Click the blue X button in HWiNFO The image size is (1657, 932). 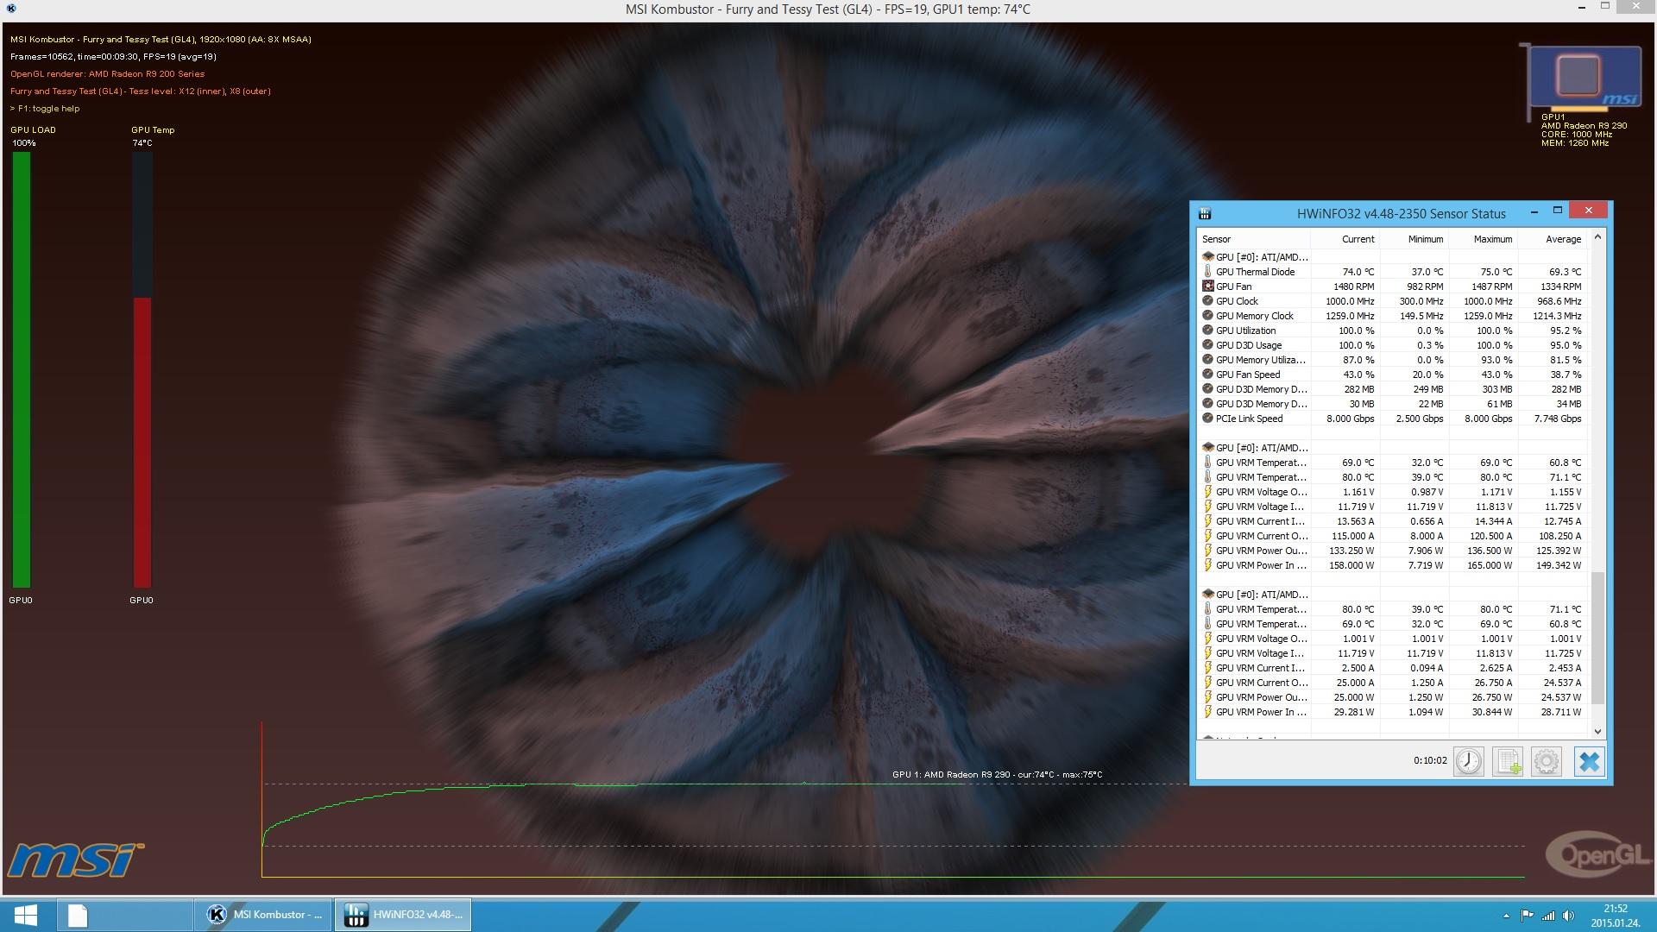1589,761
